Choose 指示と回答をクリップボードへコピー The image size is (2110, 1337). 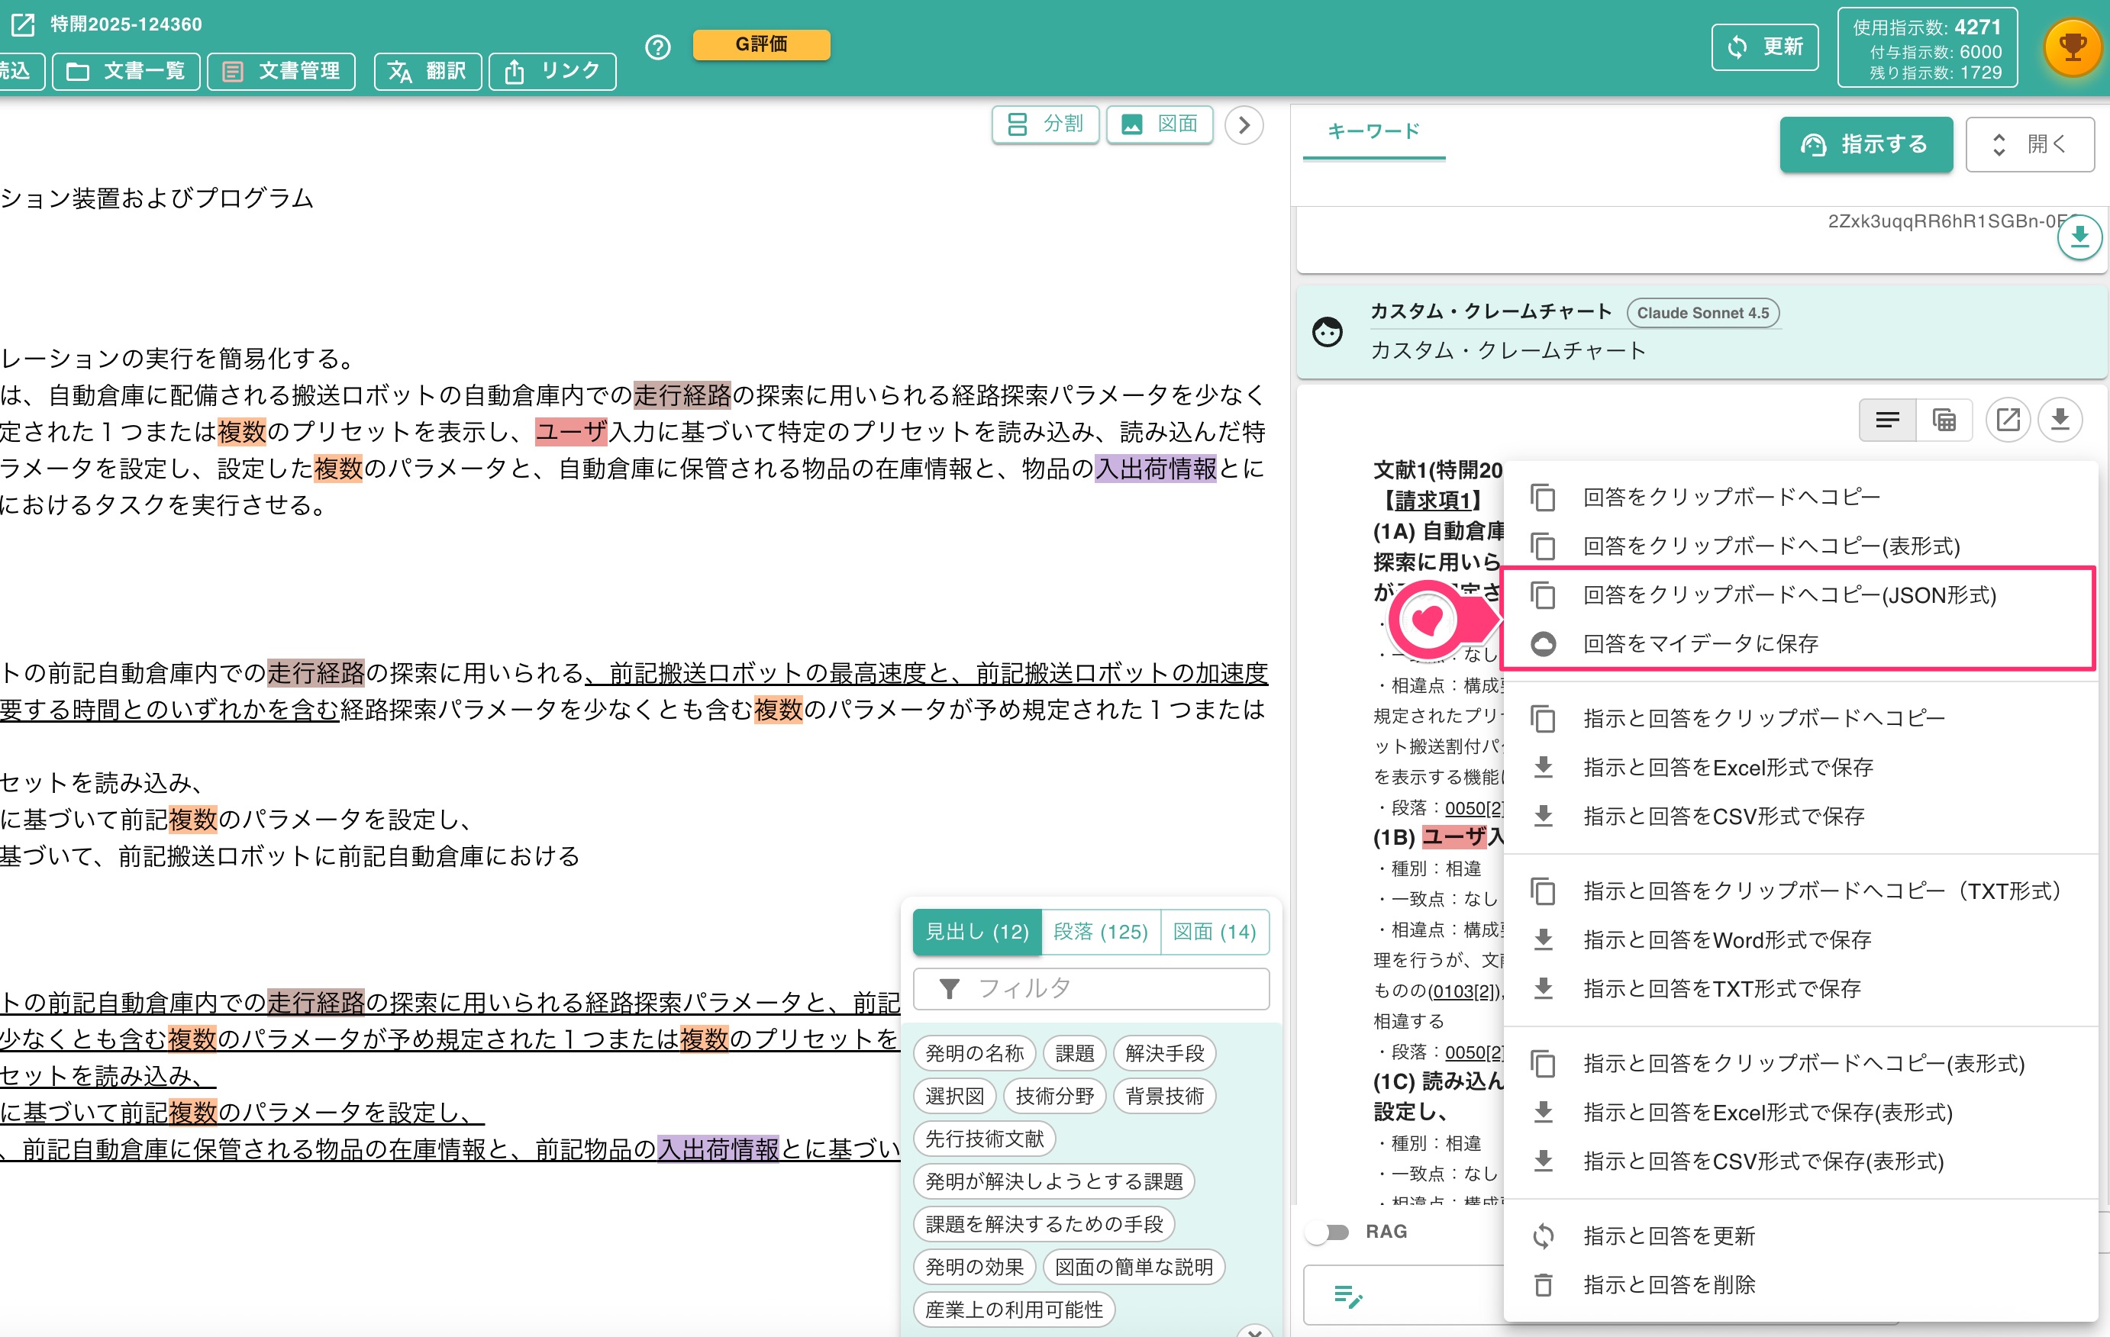point(1800,718)
